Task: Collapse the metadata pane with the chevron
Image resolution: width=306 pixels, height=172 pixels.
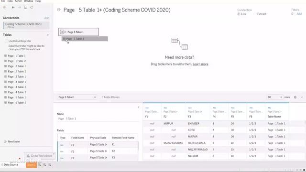Action: point(139,107)
